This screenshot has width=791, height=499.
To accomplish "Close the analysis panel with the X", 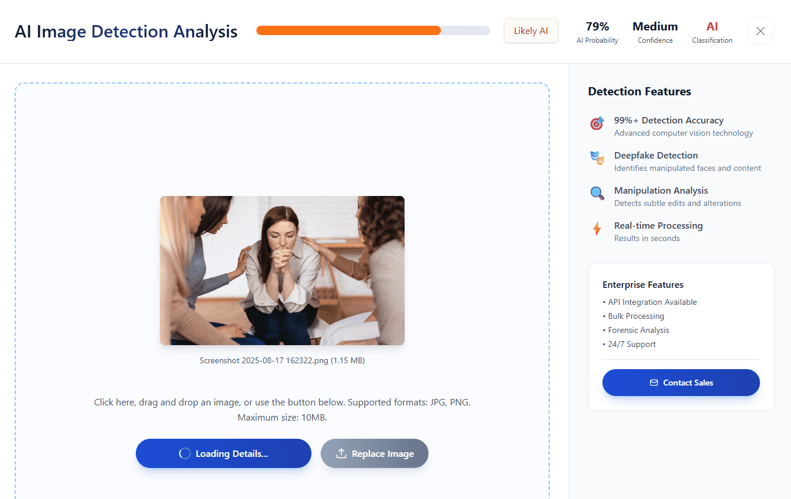I will pyautogui.click(x=761, y=31).
